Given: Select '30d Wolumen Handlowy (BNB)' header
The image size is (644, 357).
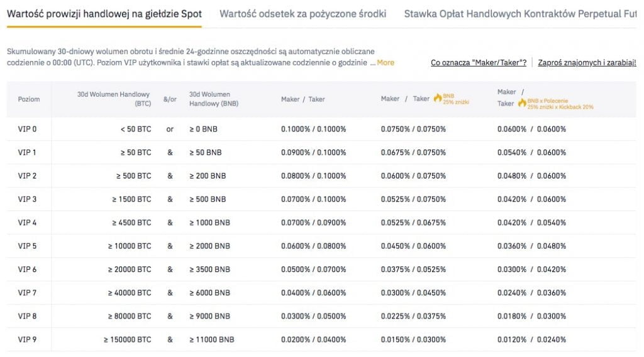Looking at the screenshot, I should (x=214, y=99).
